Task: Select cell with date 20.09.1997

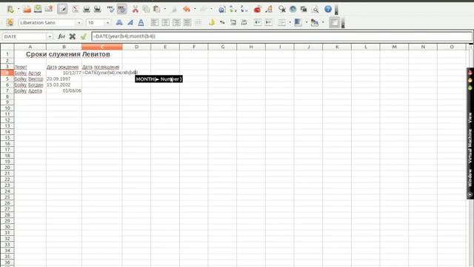Action: (x=64, y=79)
